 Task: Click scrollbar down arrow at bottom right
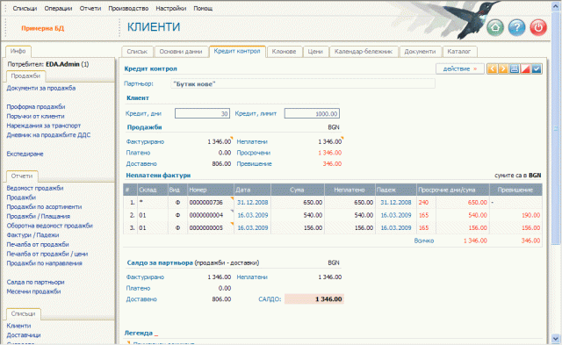tap(555, 338)
